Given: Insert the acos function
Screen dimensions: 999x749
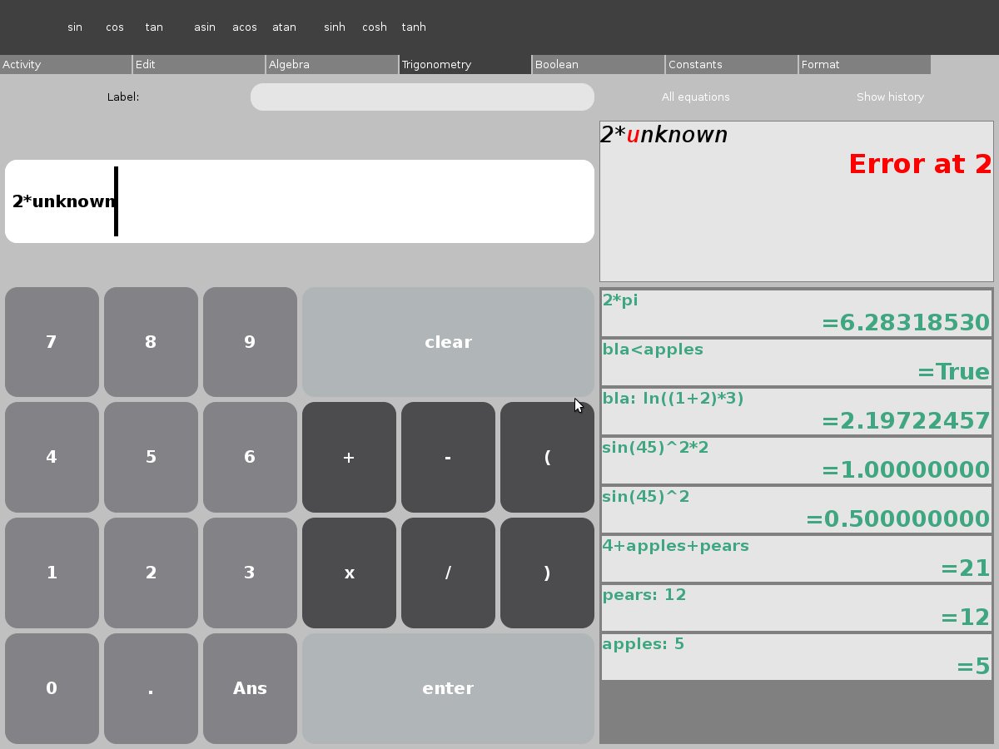Looking at the screenshot, I should click(244, 27).
